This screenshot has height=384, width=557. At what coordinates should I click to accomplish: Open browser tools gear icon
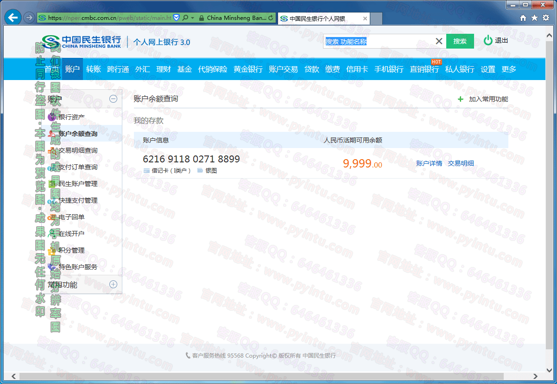tap(546, 18)
